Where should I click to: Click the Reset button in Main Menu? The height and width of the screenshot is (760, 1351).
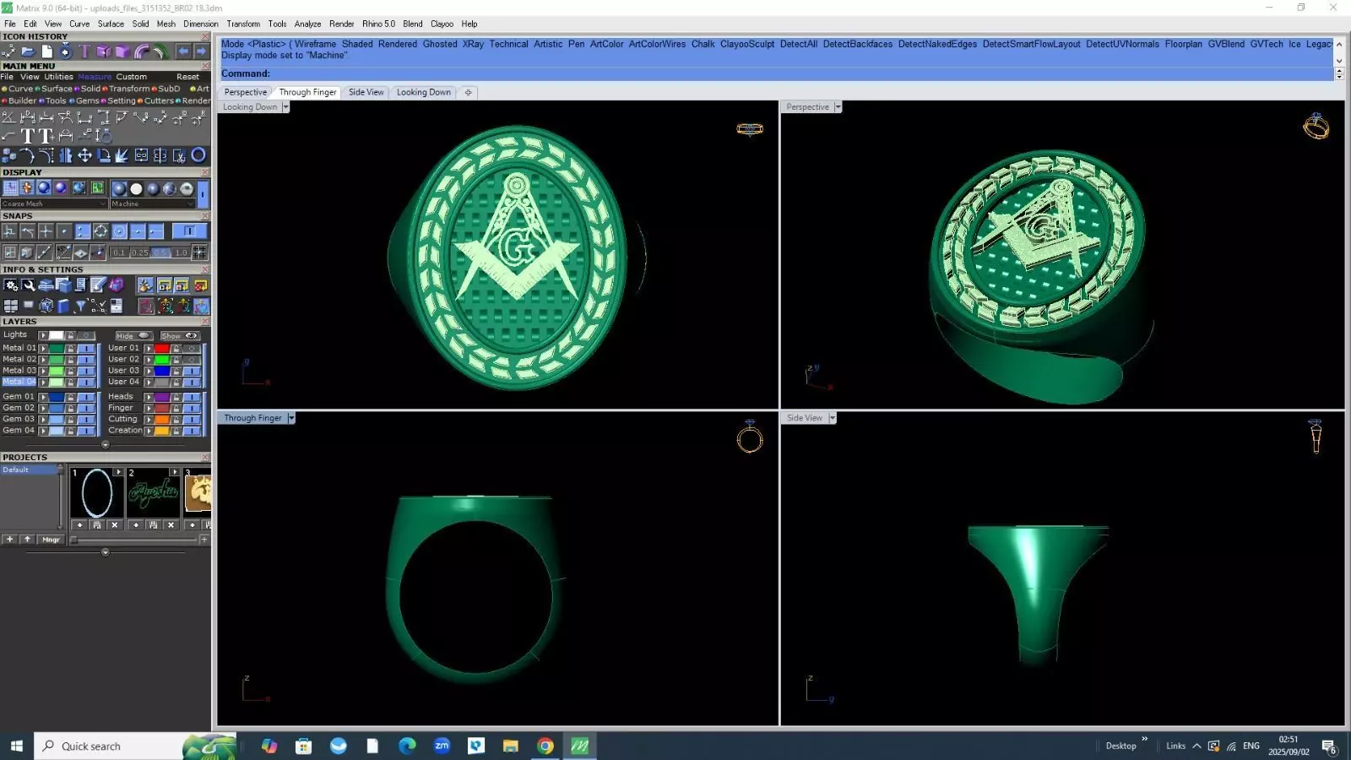click(187, 77)
